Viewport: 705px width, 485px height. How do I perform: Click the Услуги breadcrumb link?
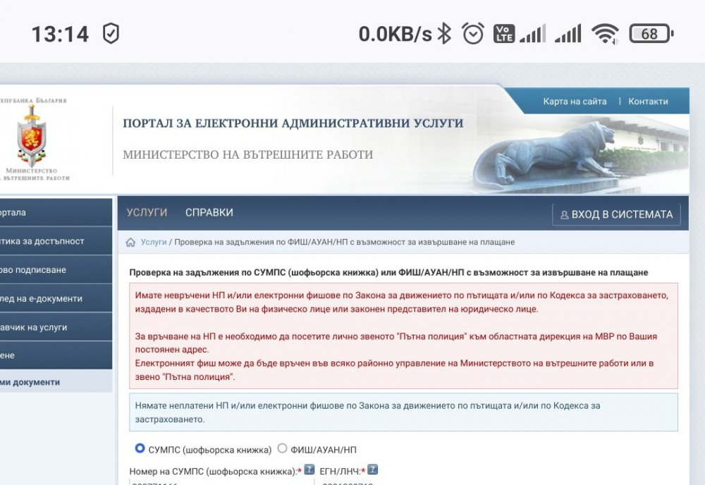pos(153,242)
